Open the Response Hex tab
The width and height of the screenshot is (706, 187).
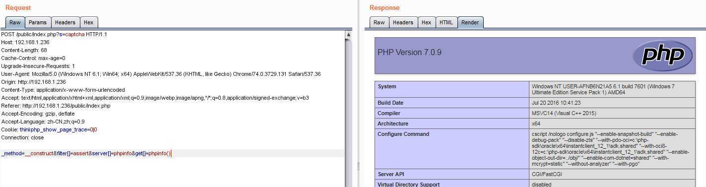pyautogui.click(x=426, y=22)
